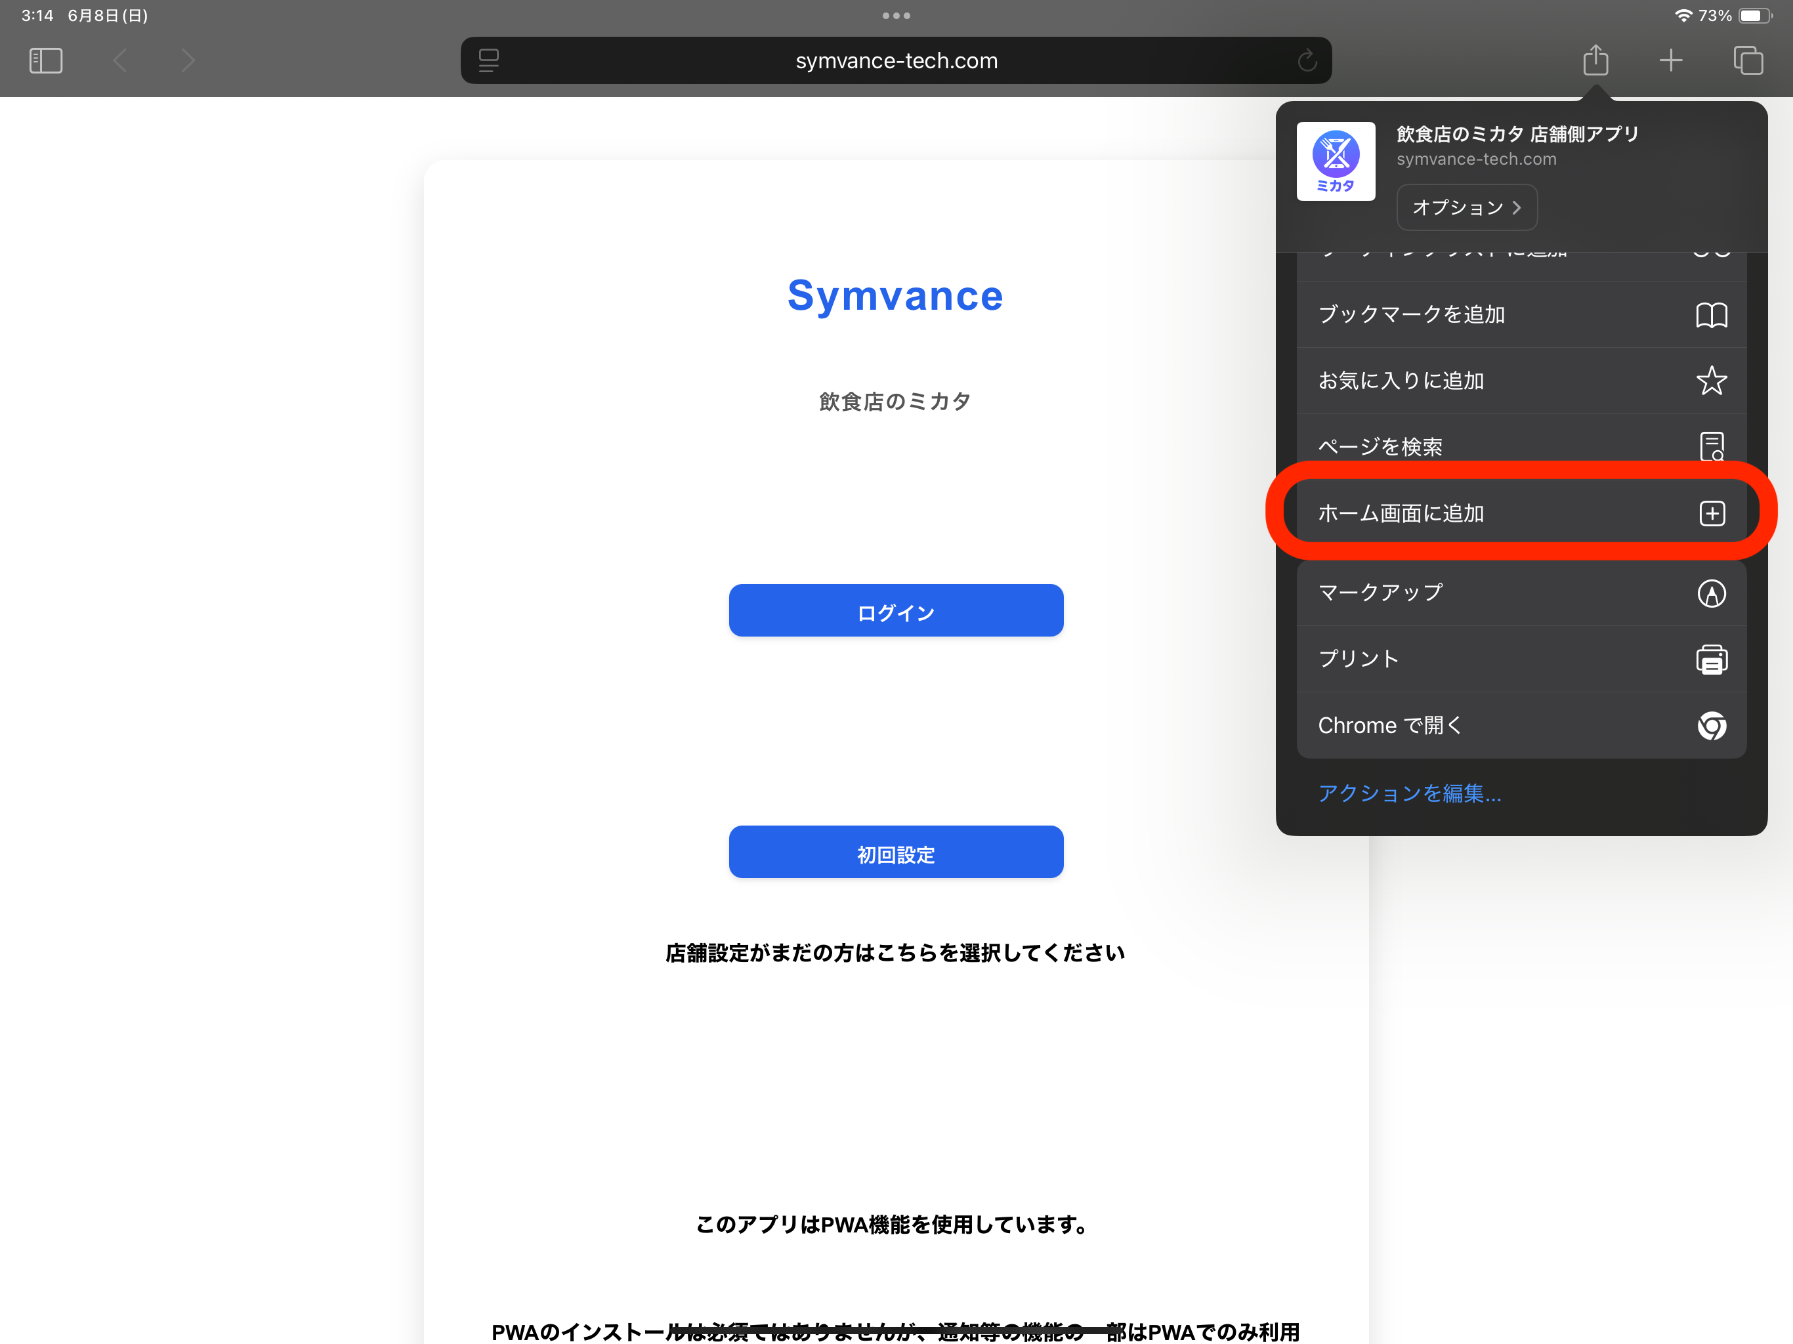1793x1344 pixels.
Task: Go forward with the forward arrow
Action: [x=188, y=61]
